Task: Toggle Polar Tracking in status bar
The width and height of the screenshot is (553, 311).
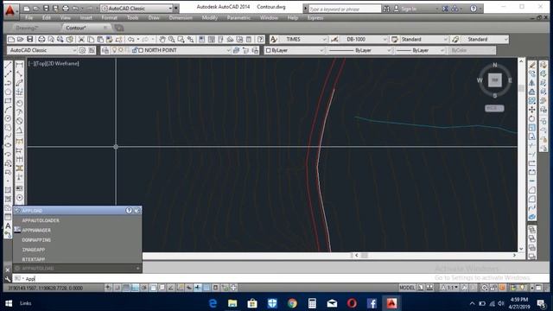Action: pyautogui.click(x=144, y=288)
